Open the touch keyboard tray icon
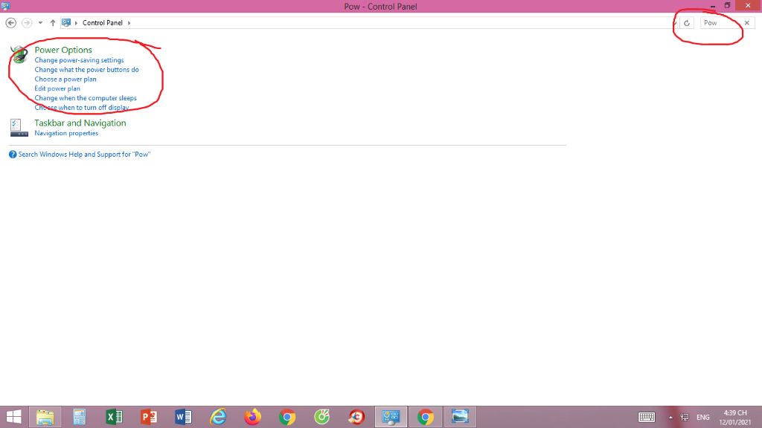 click(x=647, y=417)
